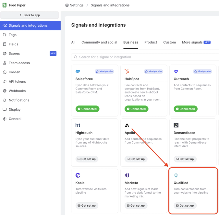Click the Display monitor icon
Image resolution: width=219 pixels, height=215 pixels.
pyautogui.click(x=5, y=110)
